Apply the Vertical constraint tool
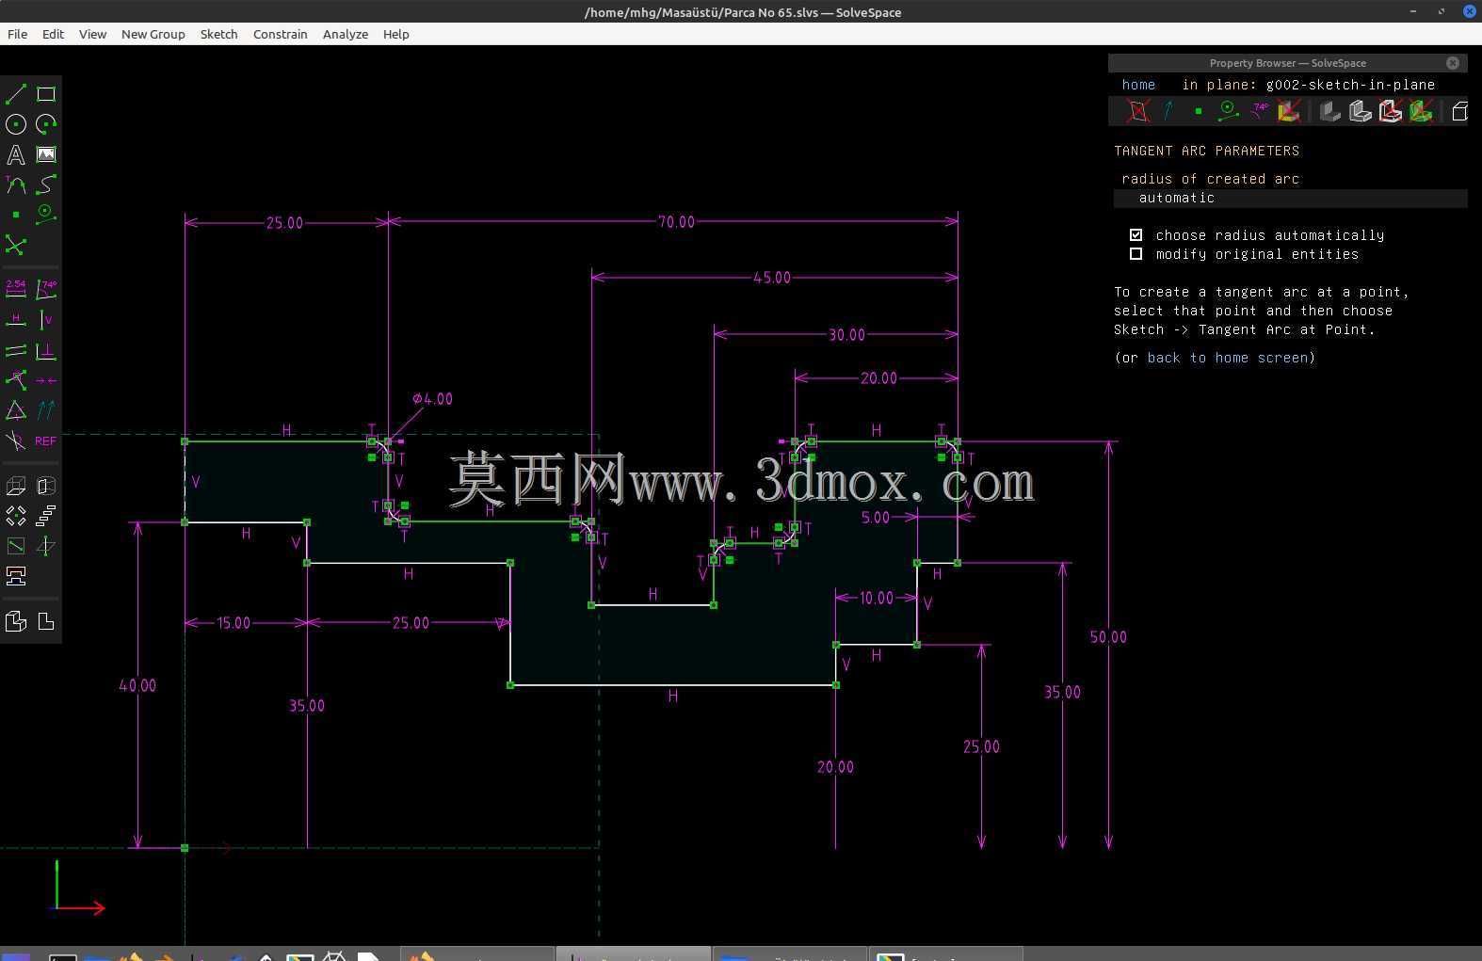Image resolution: width=1482 pixels, height=961 pixels. tap(45, 320)
